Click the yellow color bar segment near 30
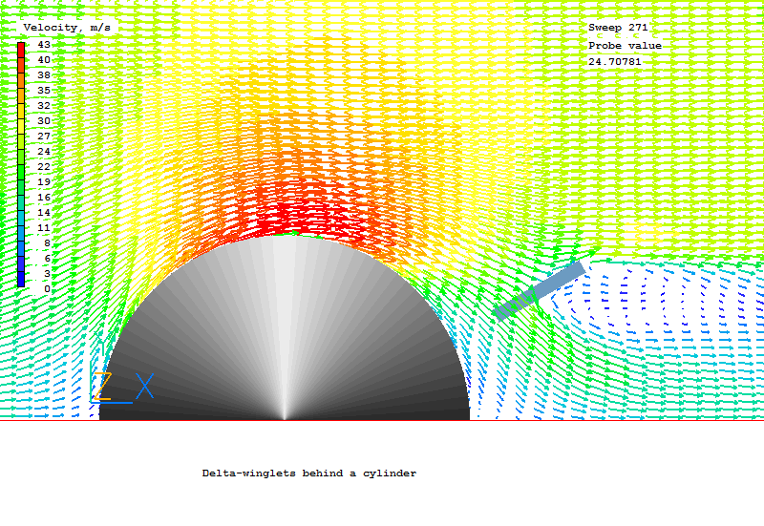764x526 pixels. pos(21,121)
